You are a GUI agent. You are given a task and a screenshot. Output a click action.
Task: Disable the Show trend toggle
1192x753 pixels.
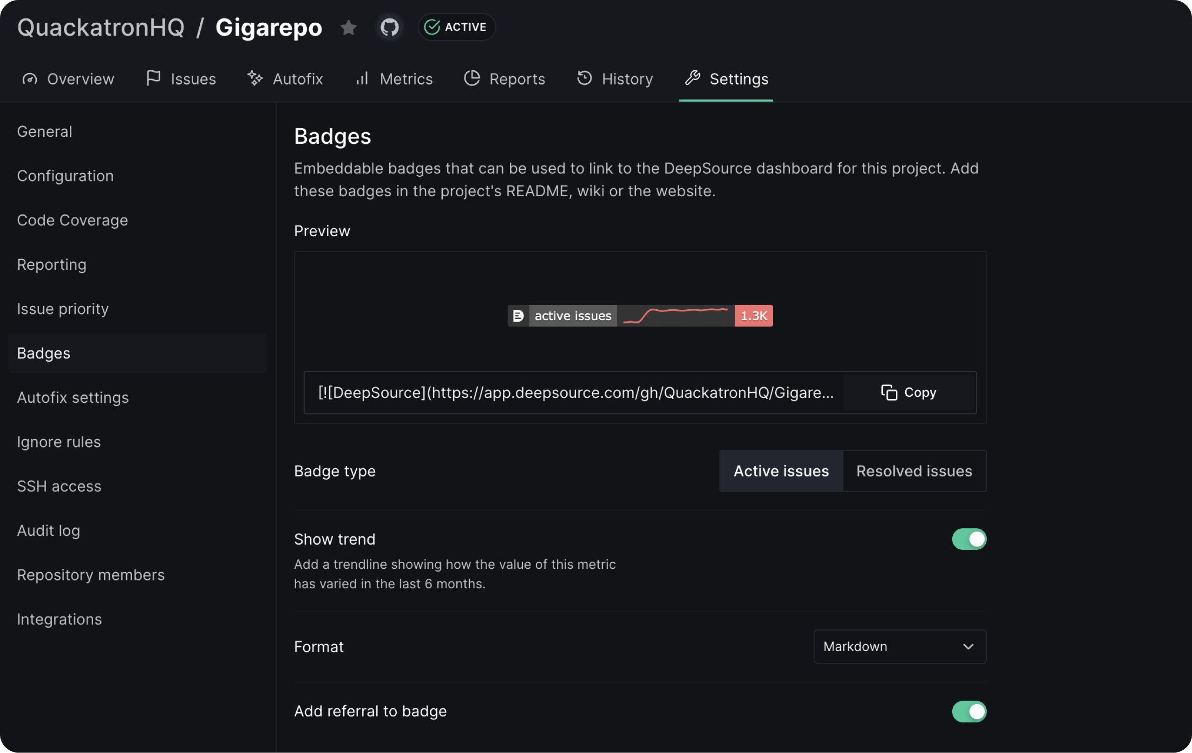click(969, 539)
